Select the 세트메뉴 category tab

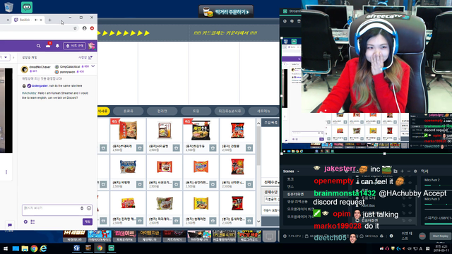263,111
